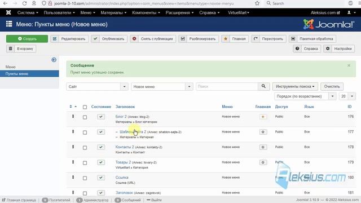Click the В корзину trash button

click(x=21, y=48)
